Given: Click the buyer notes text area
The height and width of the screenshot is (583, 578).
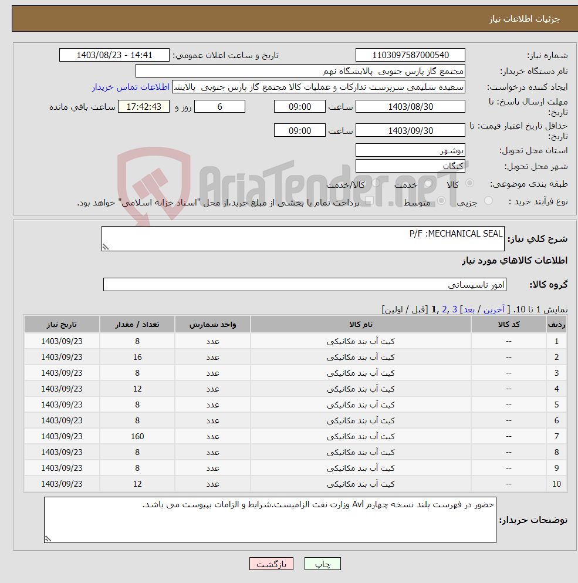Looking at the screenshot, I should (x=271, y=520).
